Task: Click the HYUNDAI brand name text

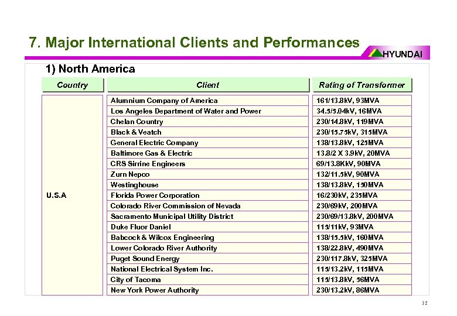Action: coord(402,54)
